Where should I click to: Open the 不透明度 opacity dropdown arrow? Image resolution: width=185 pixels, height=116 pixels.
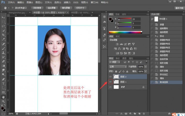(146, 67)
